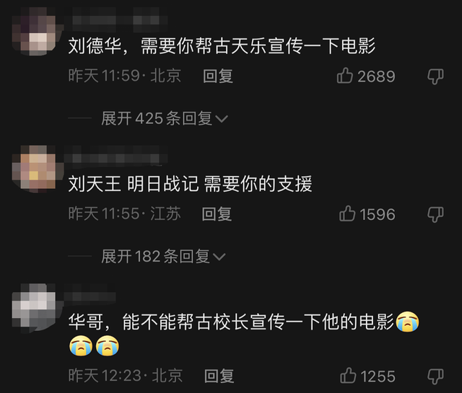462x393 pixels.
Task: Like the comment with 1255 likes
Action: (x=348, y=376)
